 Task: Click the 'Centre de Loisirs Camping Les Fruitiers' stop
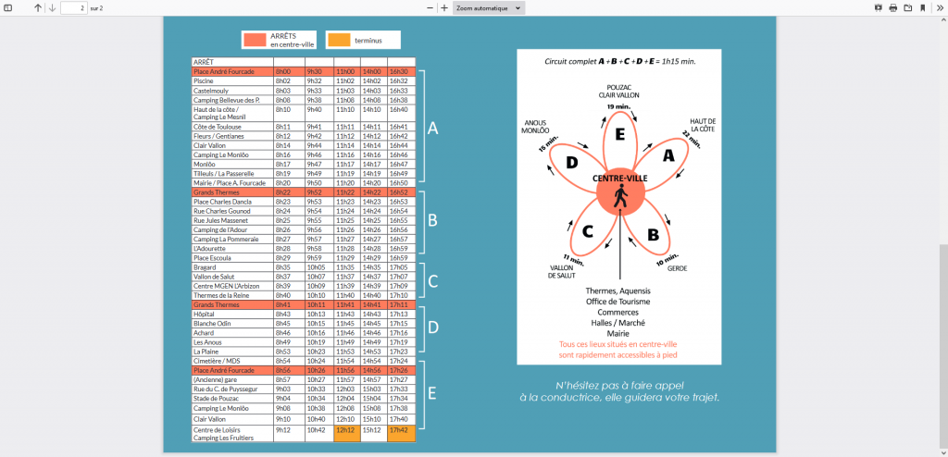point(224,434)
